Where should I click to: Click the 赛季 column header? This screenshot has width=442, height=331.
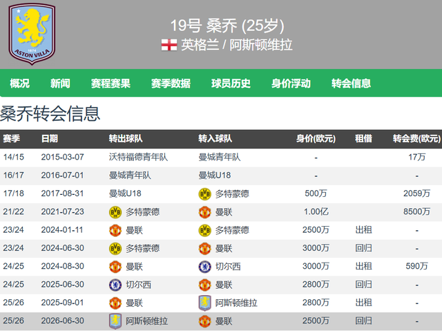pos(12,139)
